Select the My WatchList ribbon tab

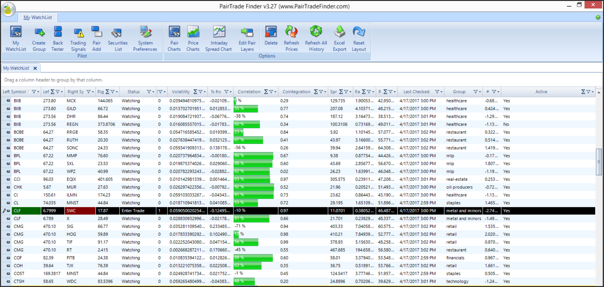point(38,18)
